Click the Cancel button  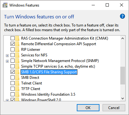(x=114, y=108)
